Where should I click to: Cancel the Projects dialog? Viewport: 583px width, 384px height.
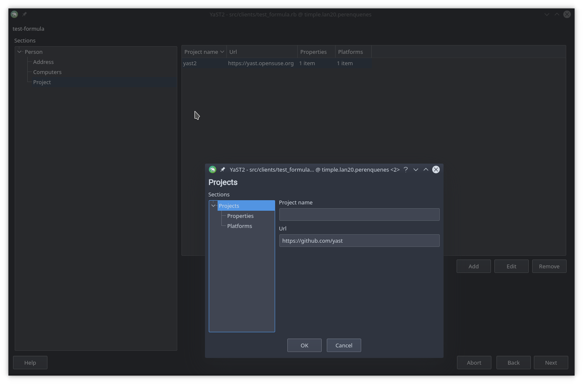pyautogui.click(x=344, y=345)
